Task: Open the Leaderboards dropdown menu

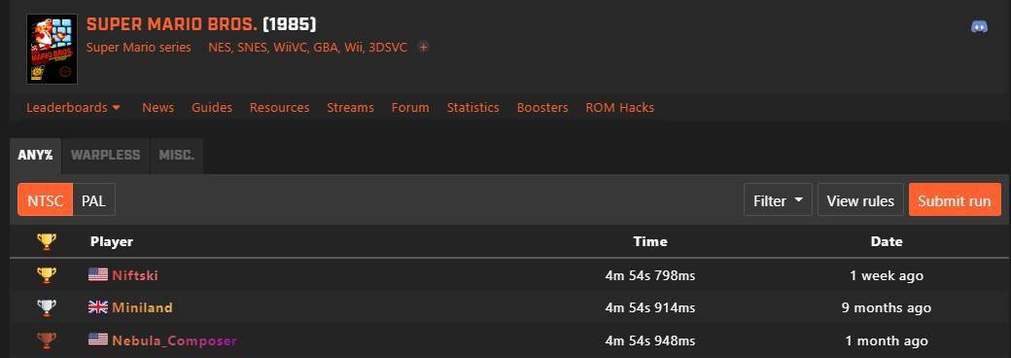Action: [x=74, y=108]
